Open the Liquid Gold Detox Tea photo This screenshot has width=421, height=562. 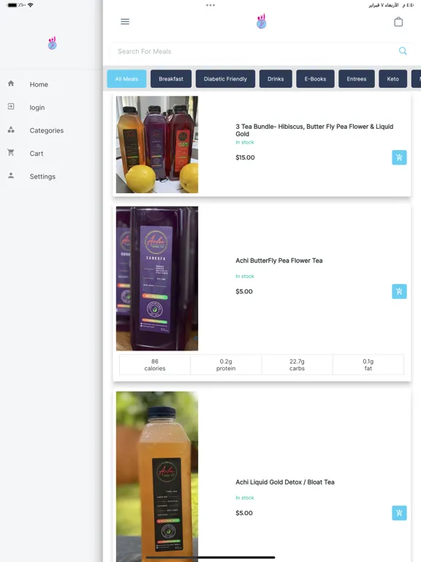click(157, 476)
